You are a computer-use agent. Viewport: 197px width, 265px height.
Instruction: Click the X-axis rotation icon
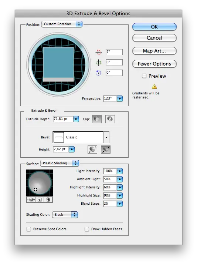(99, 52)
